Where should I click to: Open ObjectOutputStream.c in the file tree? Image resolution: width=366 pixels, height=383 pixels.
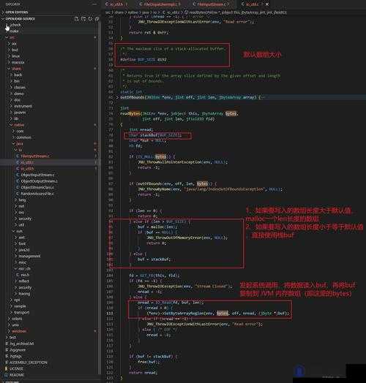tap(37, 181)
